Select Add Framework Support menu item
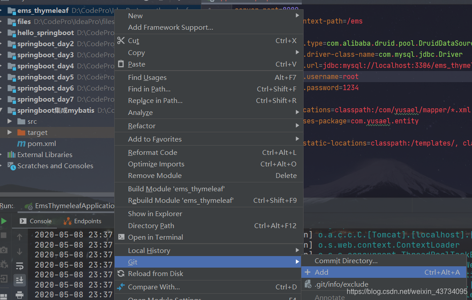This screenshot has height=300, width=472. point(209,28)
